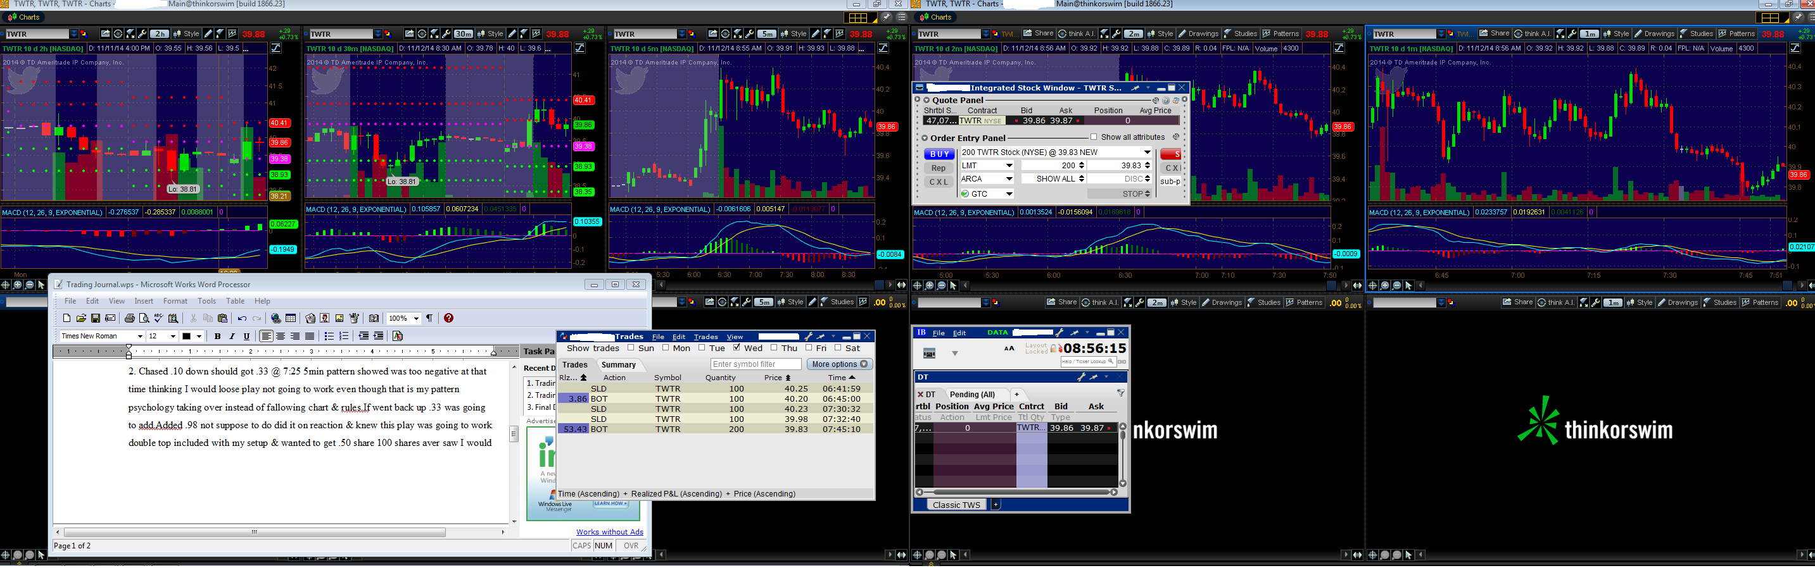The width and height of the screenshot is (1815, 568).
Task: Open the ARCA exchange dropdown
Action: point(1009,180)
